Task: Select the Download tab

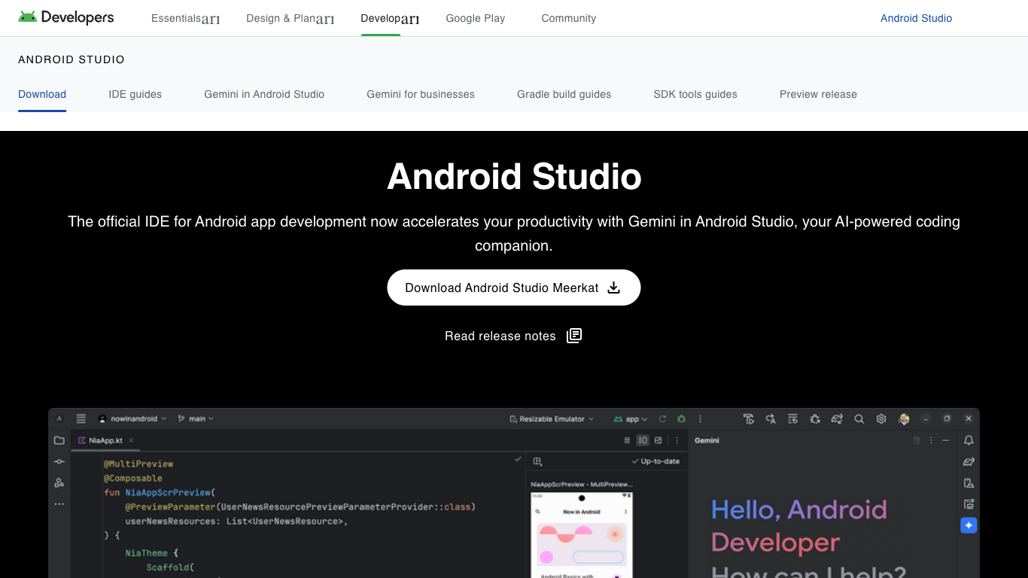Action: click(x=42, y=94)
